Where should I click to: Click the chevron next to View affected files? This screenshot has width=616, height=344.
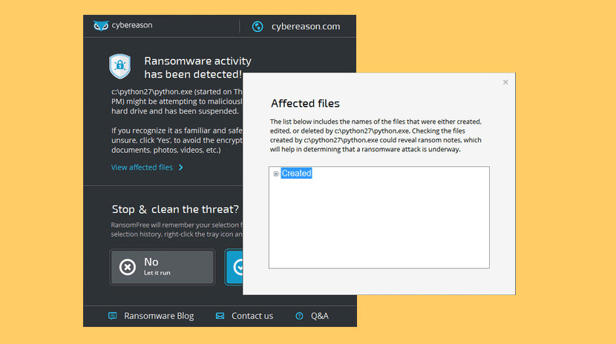point(180,167)
